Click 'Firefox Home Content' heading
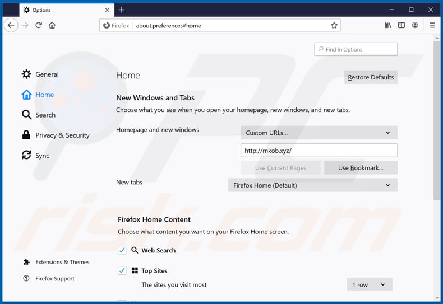Viewport: 443px width, 304px height. [x=154, y=219]
